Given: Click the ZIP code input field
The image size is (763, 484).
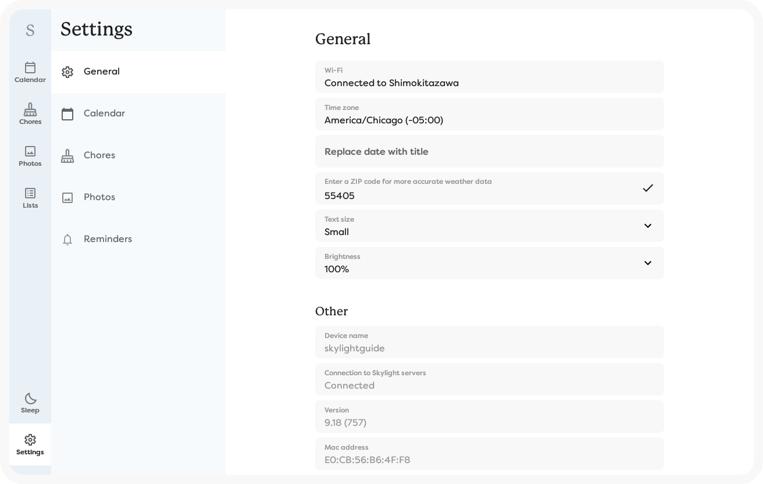Looking at the screenshot, I should (x=477, y=195).
